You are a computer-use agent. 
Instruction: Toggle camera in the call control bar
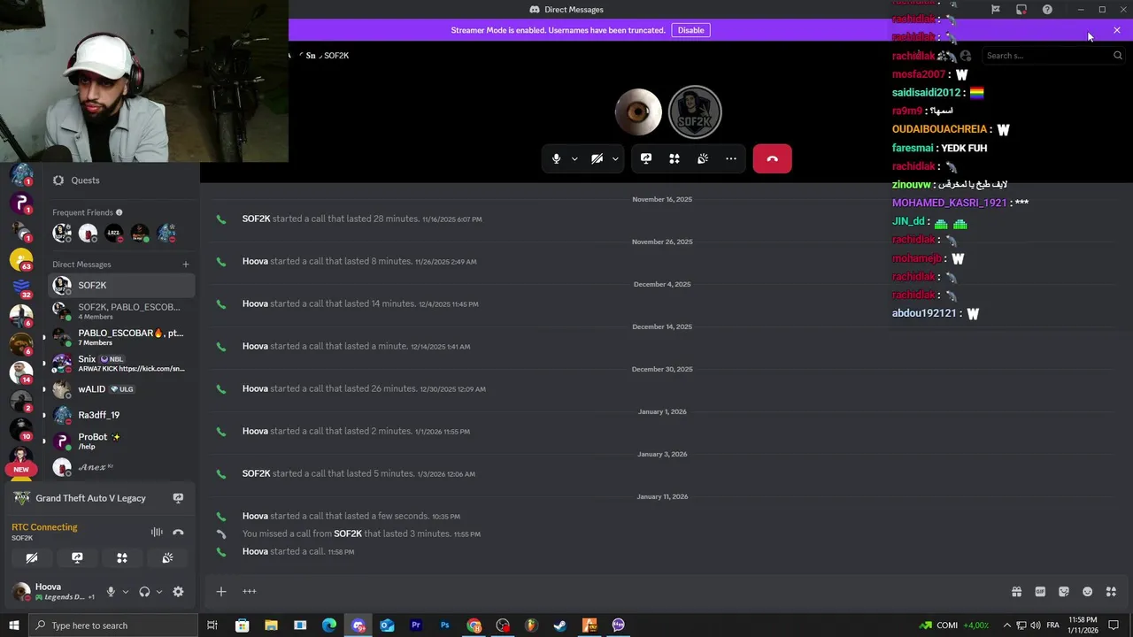pyautogui.click(x=597, y=158)
